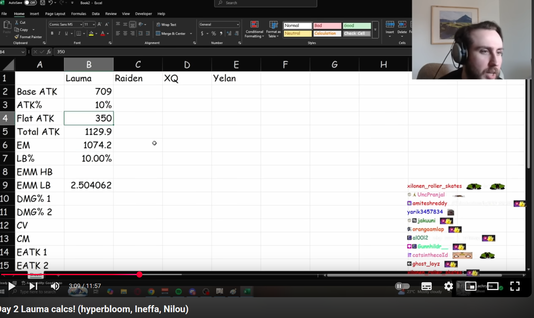Click the Decrease Indent icon
The height and width of the screenshot is (318, 534).
click(x=141, y=33)
